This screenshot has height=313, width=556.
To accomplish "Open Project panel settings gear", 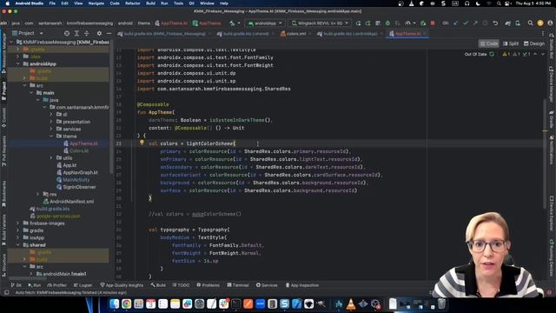I will coord(99,33).
